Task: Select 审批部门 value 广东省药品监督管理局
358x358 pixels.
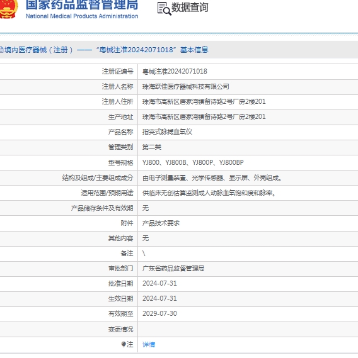Action: click(x=173, y=269)
